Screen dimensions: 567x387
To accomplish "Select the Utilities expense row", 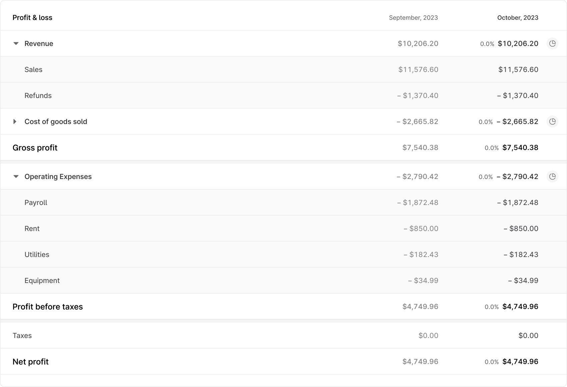I will click(x=283, y=254).
